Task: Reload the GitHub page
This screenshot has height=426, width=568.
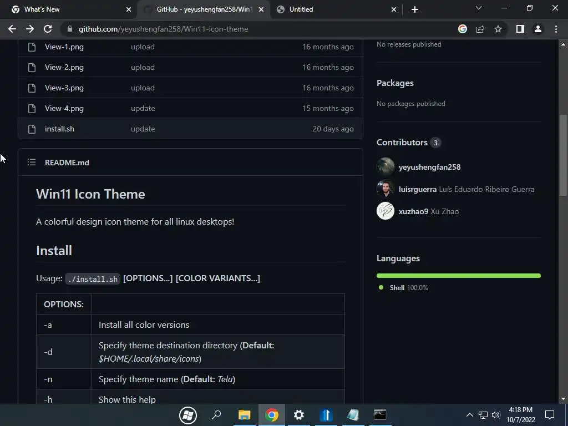Action: [48, 29]
